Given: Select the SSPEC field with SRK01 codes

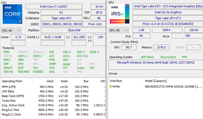Looking at the screenshot, I should (x=61, y=24).
